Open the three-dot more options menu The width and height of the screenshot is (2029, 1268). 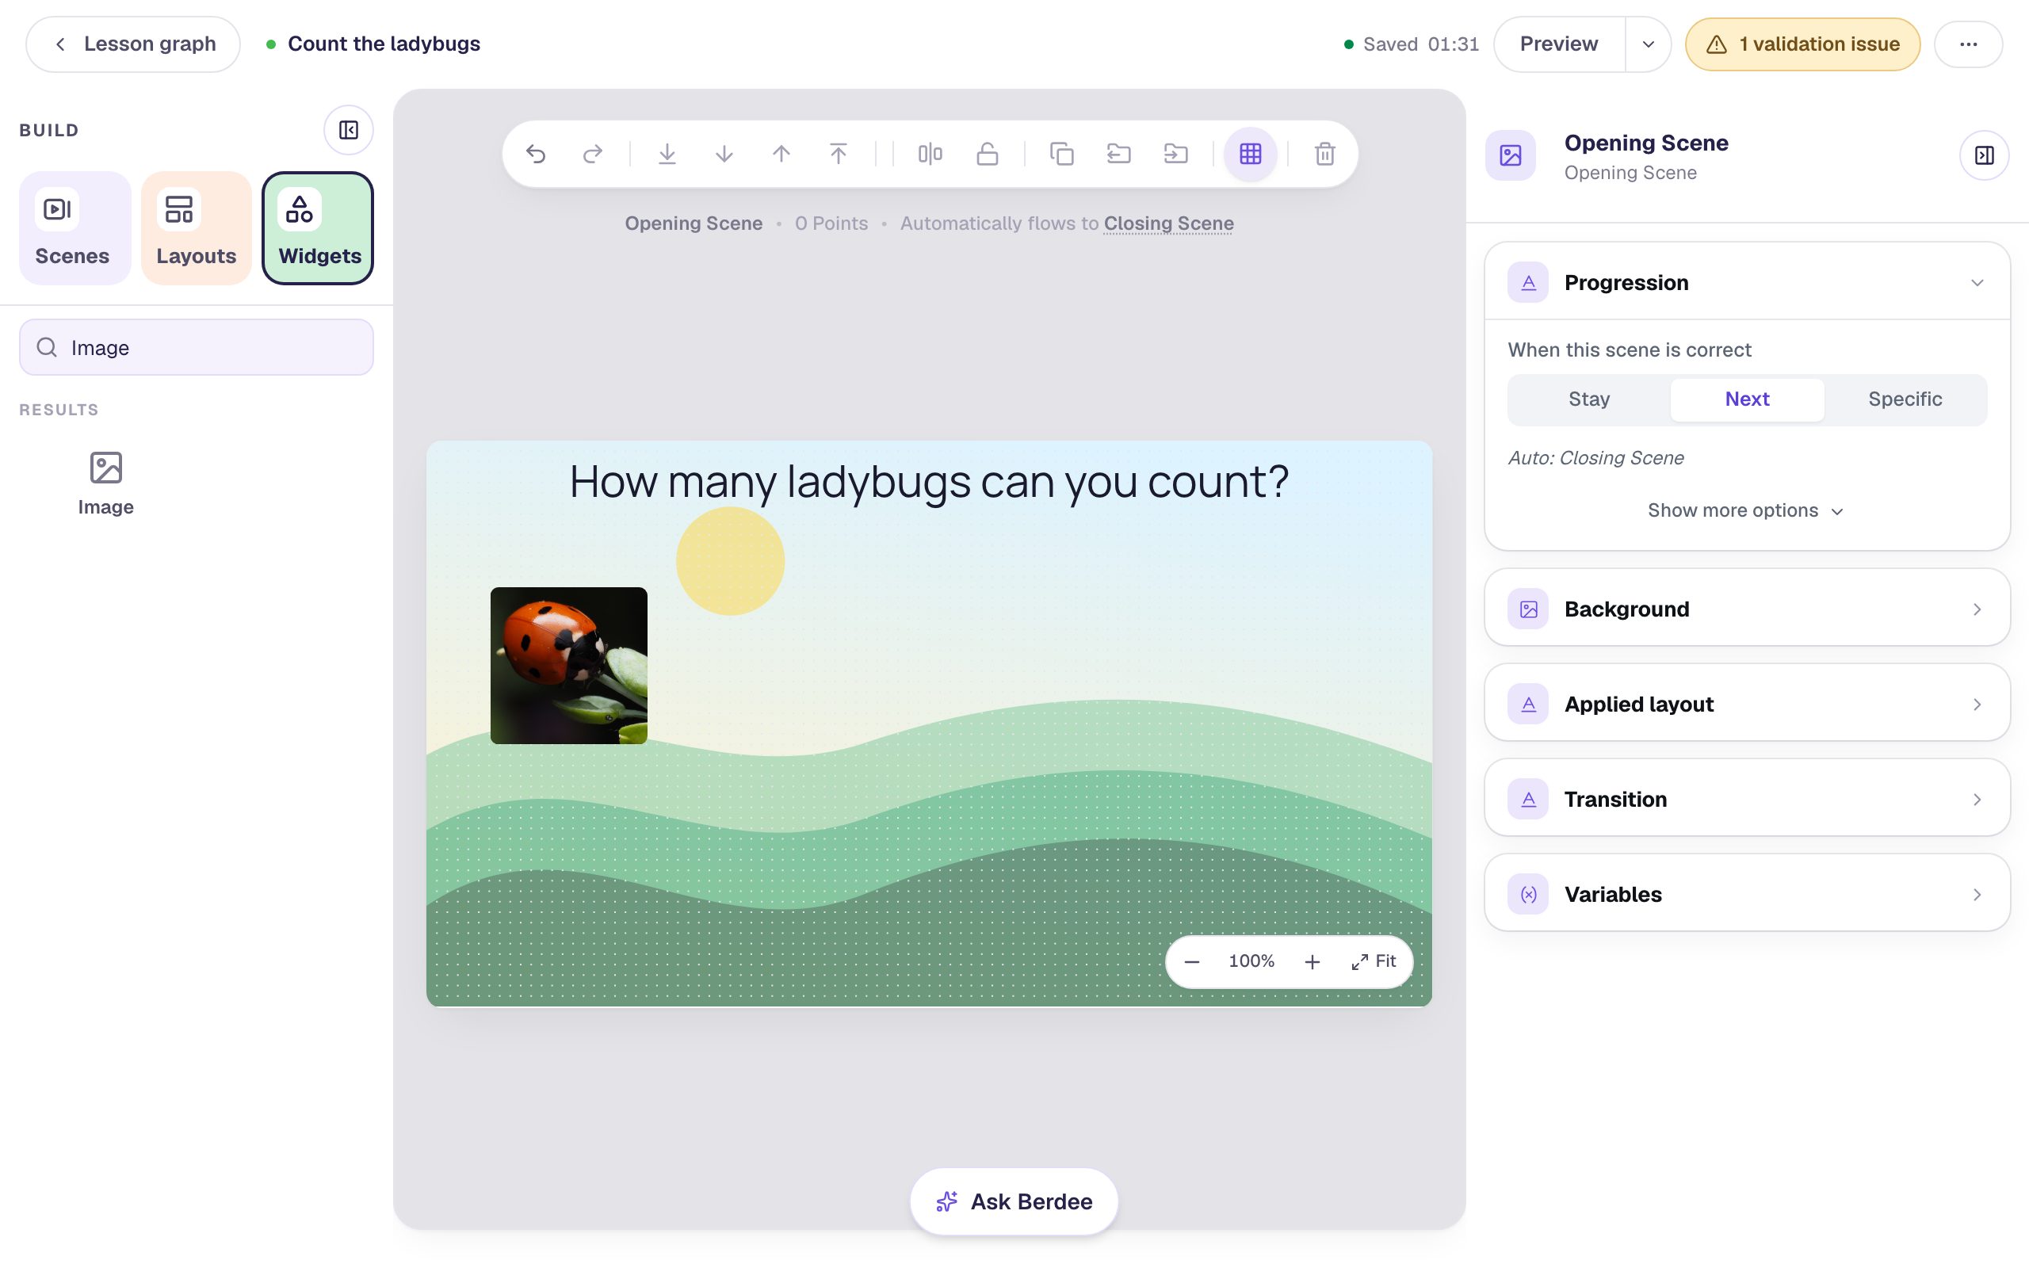point(1968,44)
